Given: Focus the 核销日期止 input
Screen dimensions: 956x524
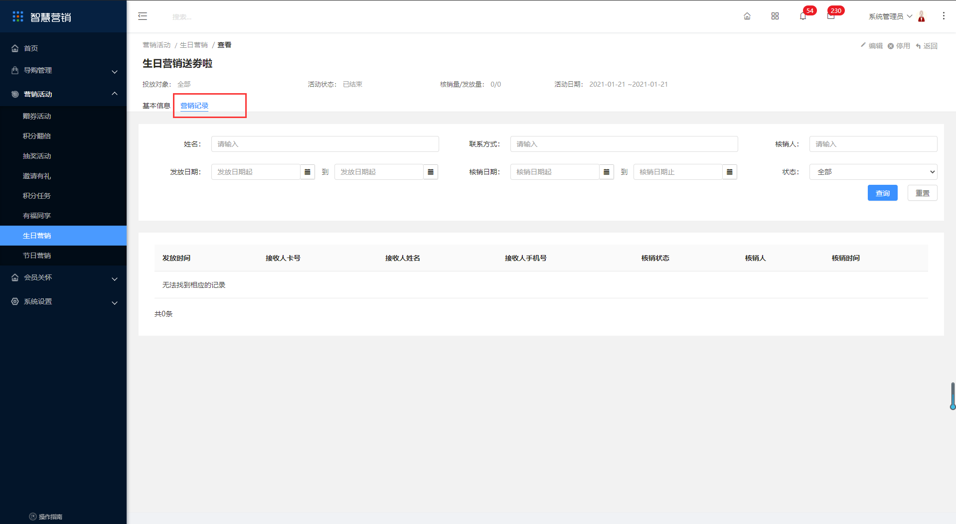Looking at the screenshot, I should point(678,172).
